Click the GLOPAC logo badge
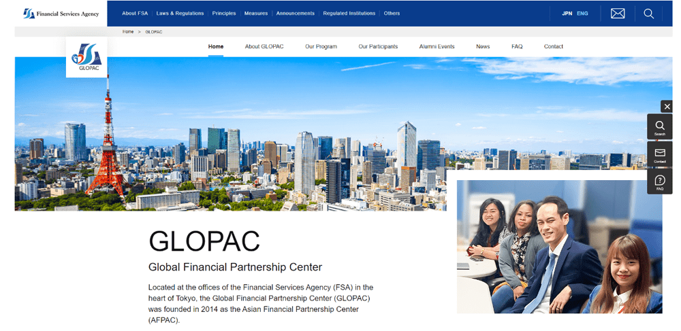This screenshot has width=681, height=331. coord(86,57)
